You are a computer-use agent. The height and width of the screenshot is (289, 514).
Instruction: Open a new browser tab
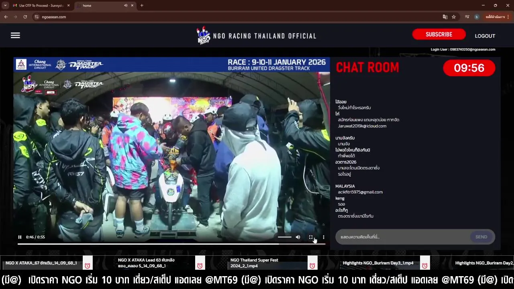pyautogui.click(x=142, y=6)
